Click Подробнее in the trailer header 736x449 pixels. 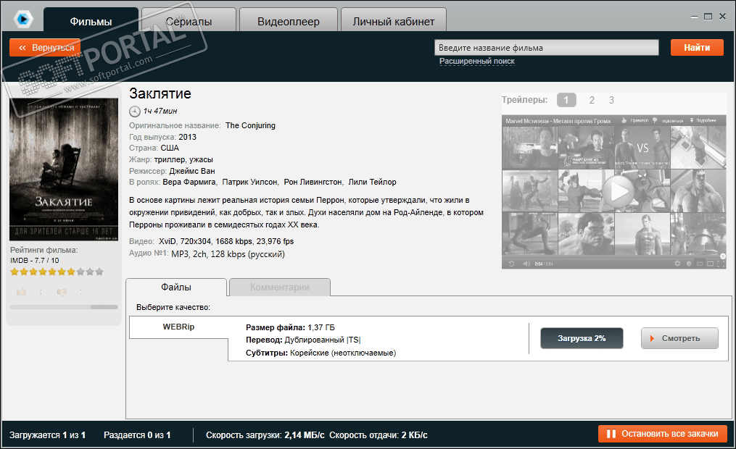point(703,120)
